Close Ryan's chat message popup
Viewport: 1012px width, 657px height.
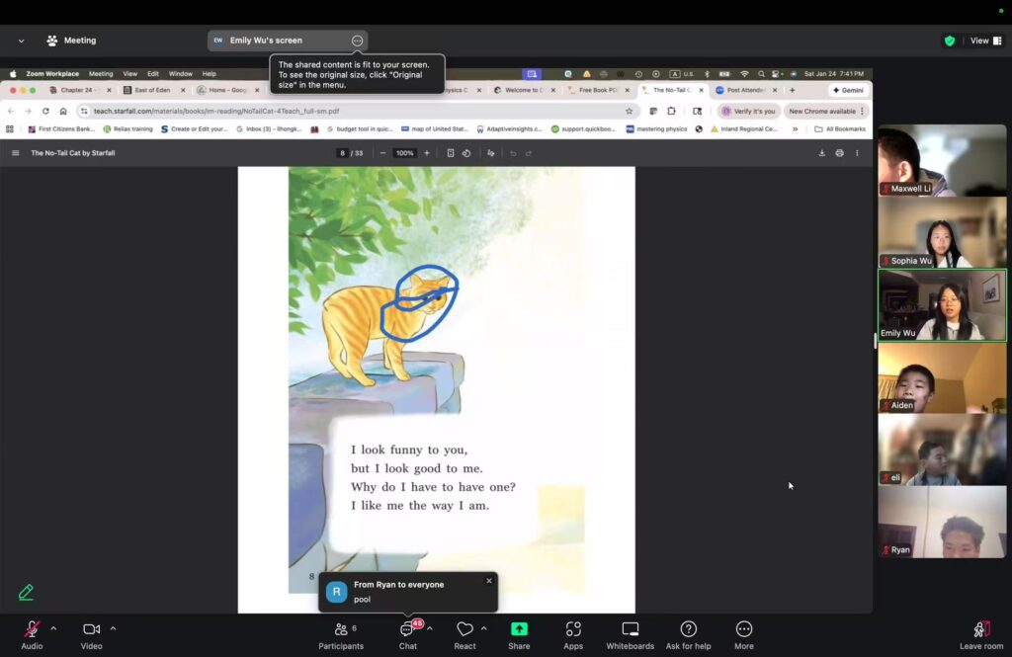488,581
